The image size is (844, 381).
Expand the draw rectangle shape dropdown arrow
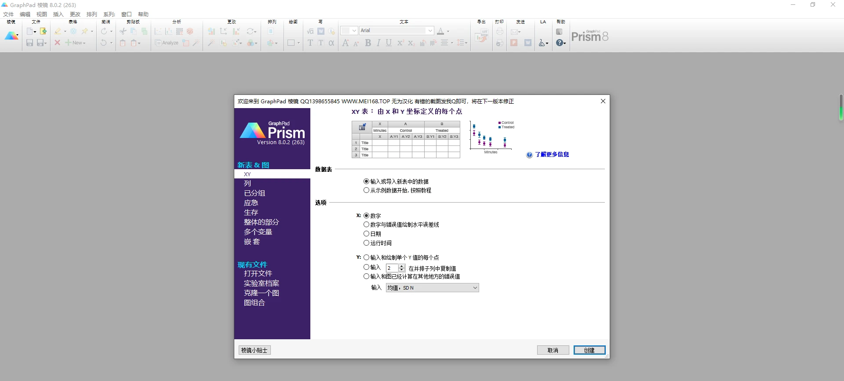pos(298,43)
